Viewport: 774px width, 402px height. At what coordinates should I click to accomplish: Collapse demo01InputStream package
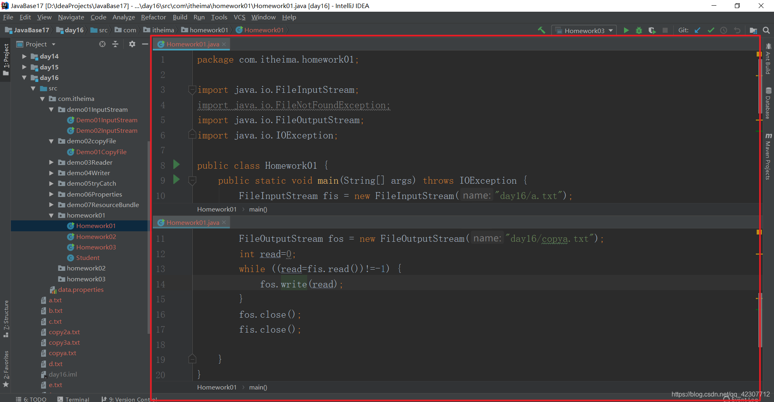[x=51, y=109]
